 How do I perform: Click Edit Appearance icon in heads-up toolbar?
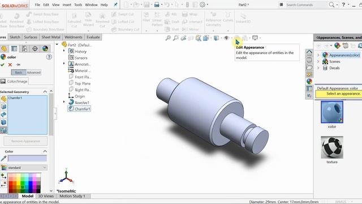click(236, 38)
